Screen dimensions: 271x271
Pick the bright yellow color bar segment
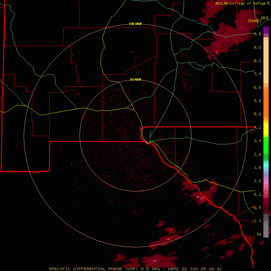[266, 129]
